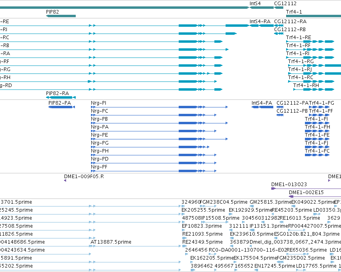
Task: Select the Trf4-1-RG transcript label
Action: [301, 62]
